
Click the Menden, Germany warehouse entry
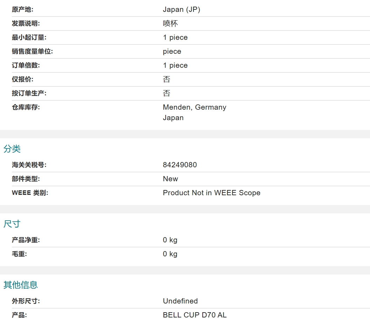194,107
